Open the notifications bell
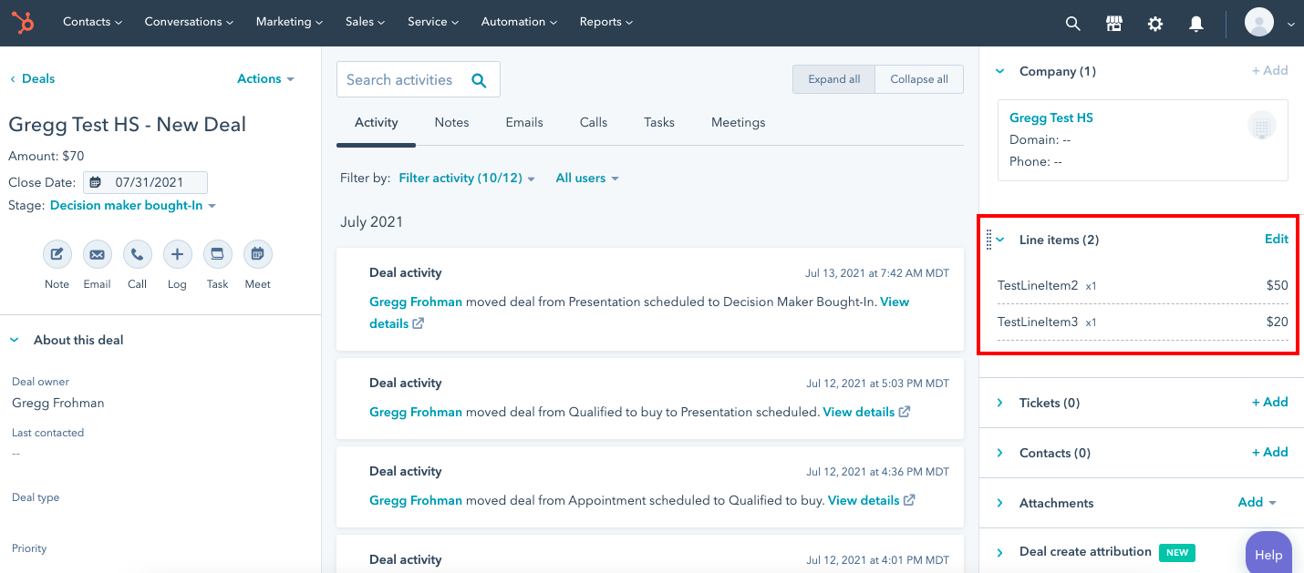The height and width of the screenshot is (573, 1304). (1196, 24)
